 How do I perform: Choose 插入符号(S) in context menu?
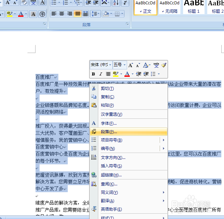pyautogui.click(x=128, y=166)
